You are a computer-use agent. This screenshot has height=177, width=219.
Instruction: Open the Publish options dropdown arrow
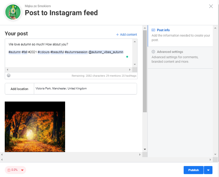pos(208,170)
